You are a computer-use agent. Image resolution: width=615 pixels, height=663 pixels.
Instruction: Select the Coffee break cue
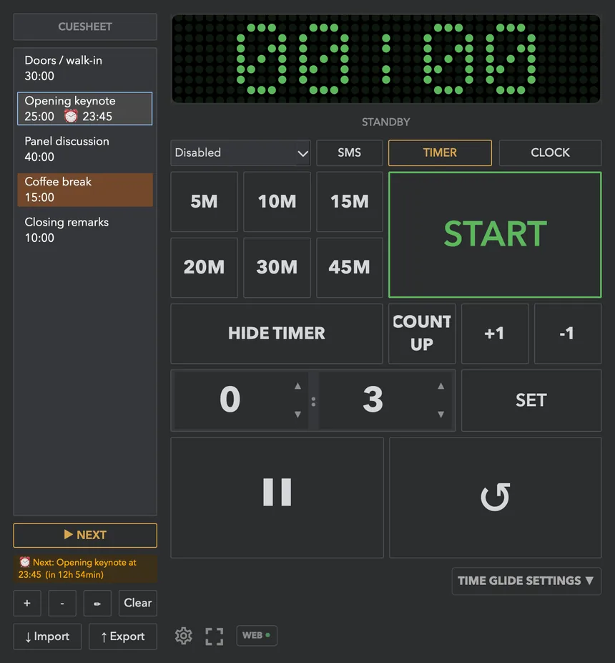click(85, 190)
